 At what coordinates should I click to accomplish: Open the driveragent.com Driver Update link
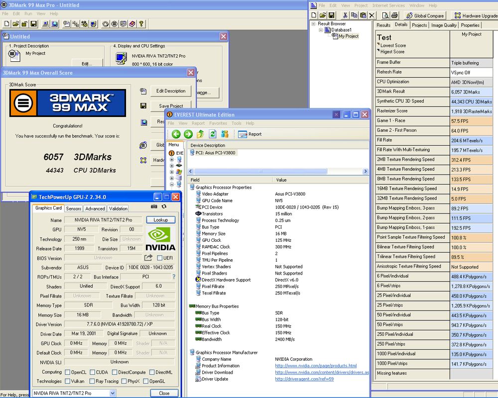point(304,379)
